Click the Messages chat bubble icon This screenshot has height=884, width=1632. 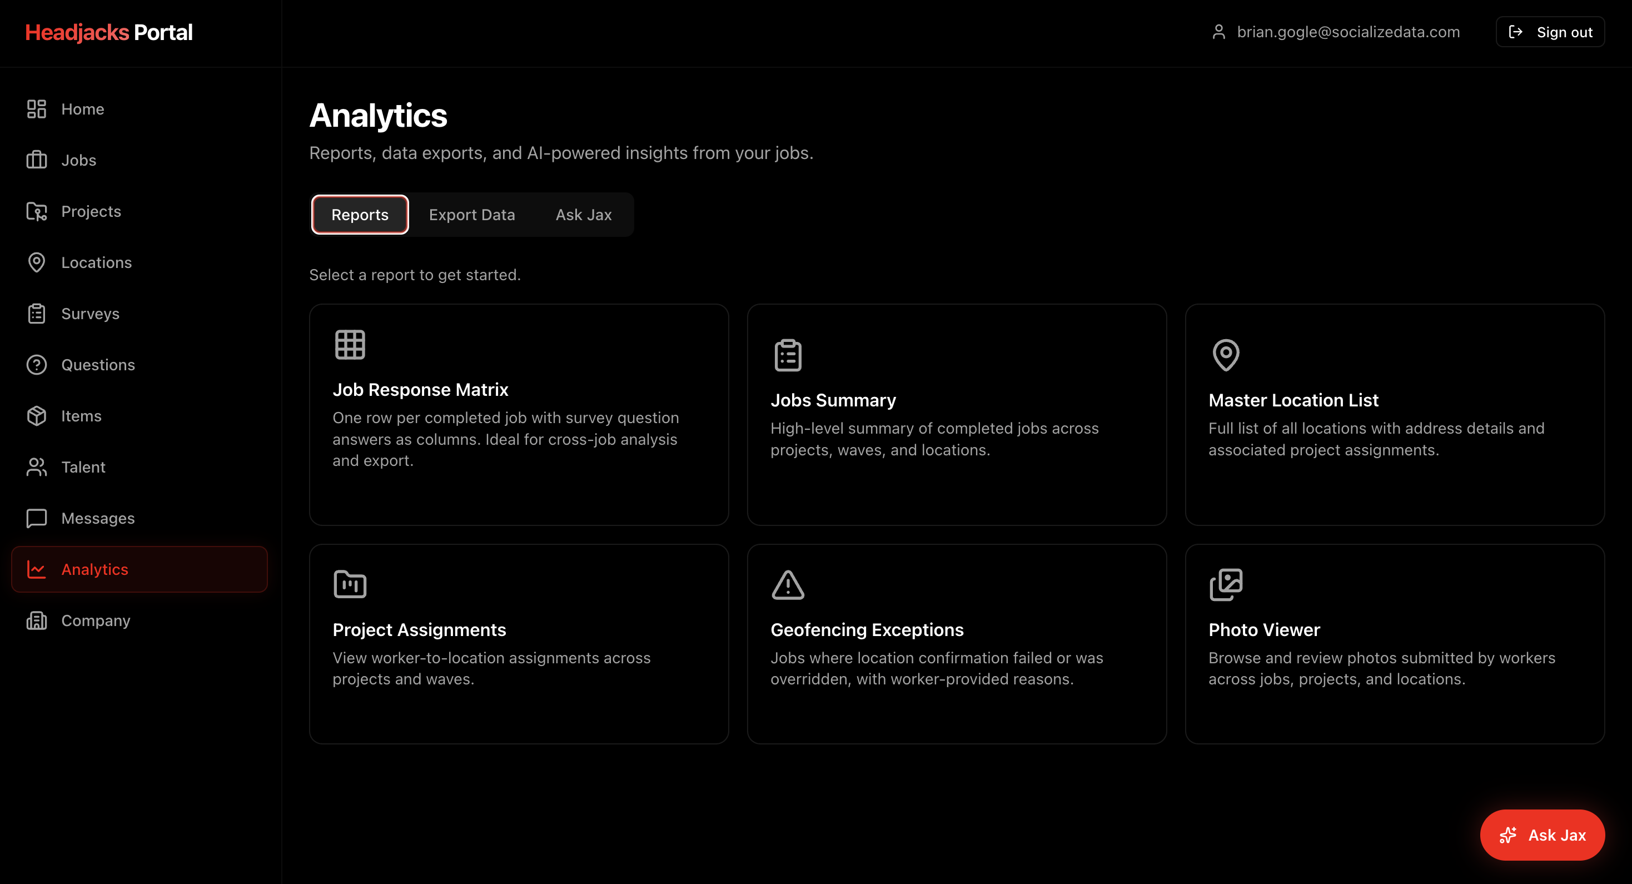coord(36,518)
